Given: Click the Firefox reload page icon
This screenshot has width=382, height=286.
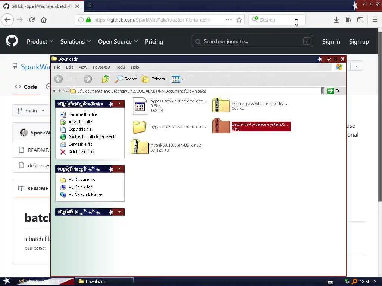Looking at the screenshot, I should (x=32, y=20).
